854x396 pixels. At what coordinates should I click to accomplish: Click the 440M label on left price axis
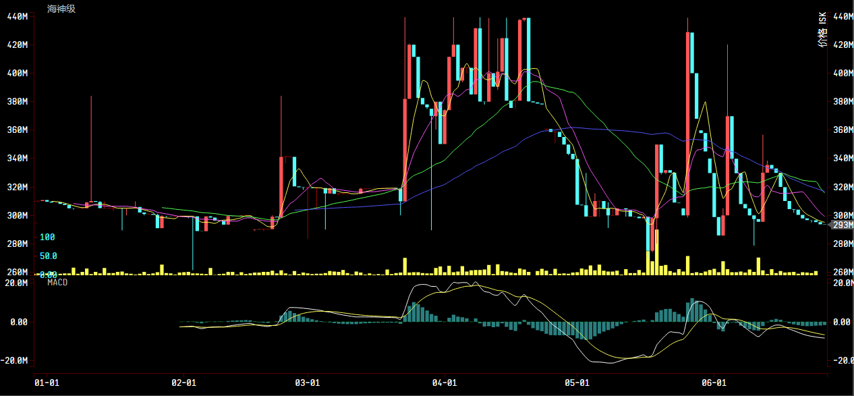point(17,16)
